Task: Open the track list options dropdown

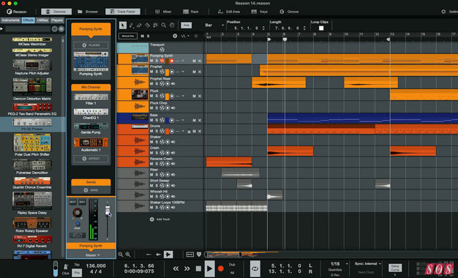Action: click(184, 36)
